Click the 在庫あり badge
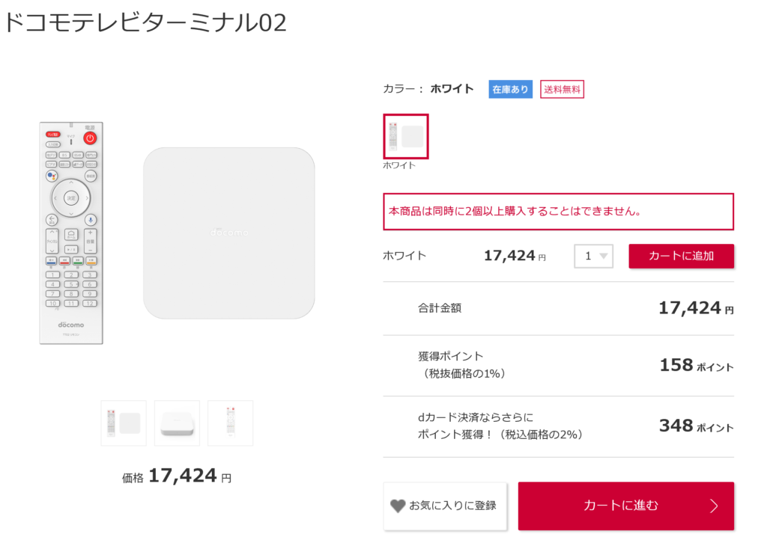 pos(510,89)
